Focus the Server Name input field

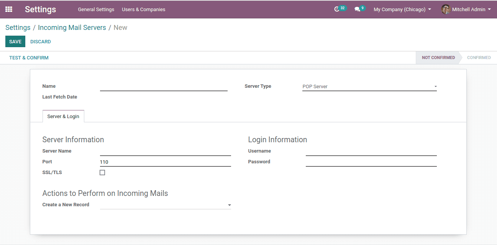165,151
